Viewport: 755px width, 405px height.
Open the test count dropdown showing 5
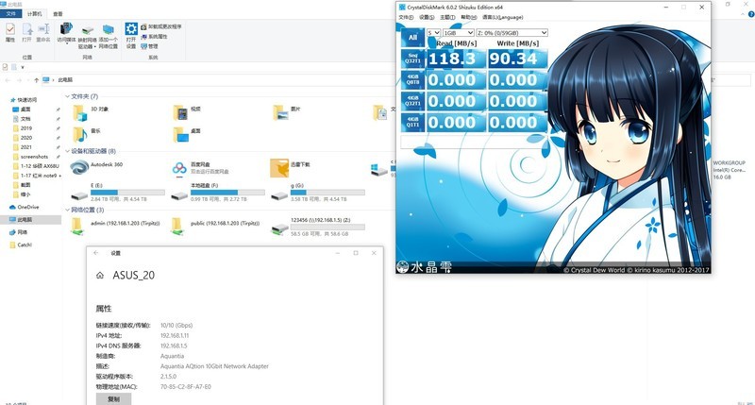(x=434, y=33)
